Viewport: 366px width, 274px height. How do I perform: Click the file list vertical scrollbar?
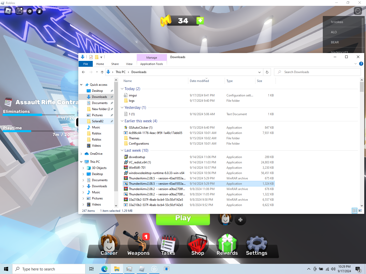tap(362, 87)
